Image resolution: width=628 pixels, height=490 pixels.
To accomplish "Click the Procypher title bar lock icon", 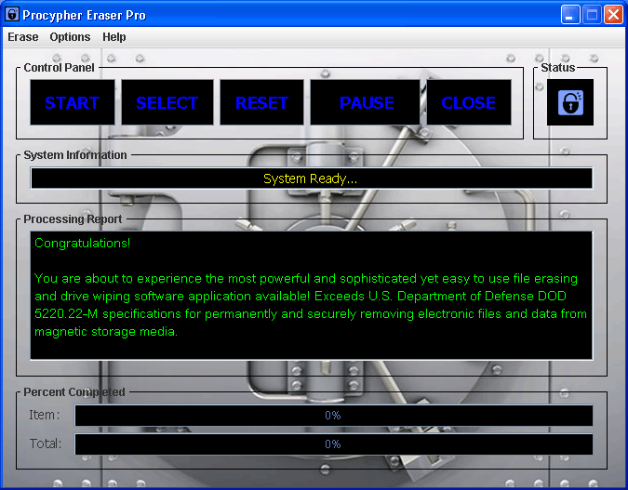I will [12, 15].
